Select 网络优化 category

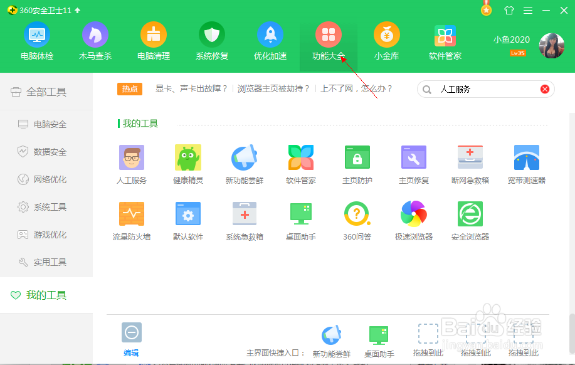[46, 179]
